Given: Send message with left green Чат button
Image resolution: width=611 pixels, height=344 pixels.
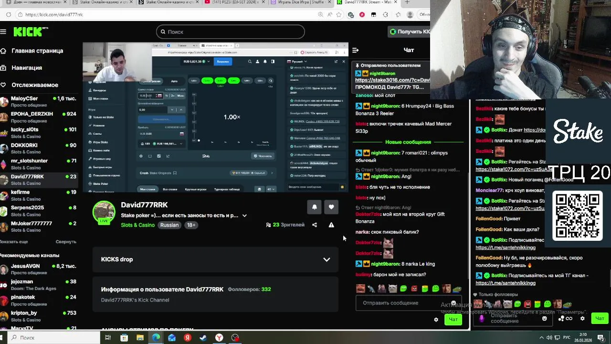Looking at the screenshot, I should (x=453, y=320).
